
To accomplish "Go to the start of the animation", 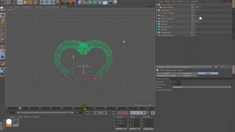I will [x=87, y=113].
